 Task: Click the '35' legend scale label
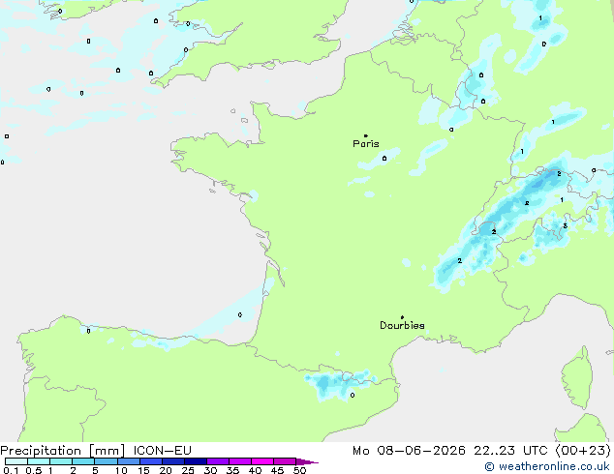[232, 470]
